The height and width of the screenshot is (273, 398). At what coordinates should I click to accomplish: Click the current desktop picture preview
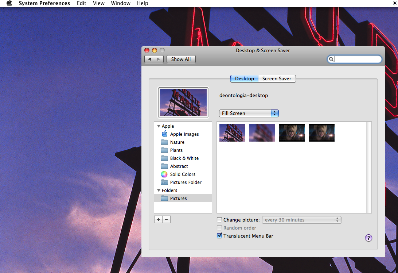pos(183,103)
